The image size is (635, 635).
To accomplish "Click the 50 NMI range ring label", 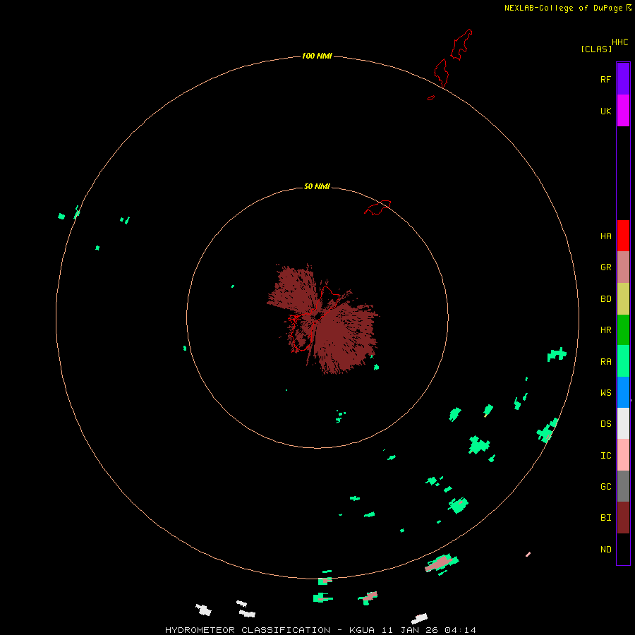I will point(317,186).
